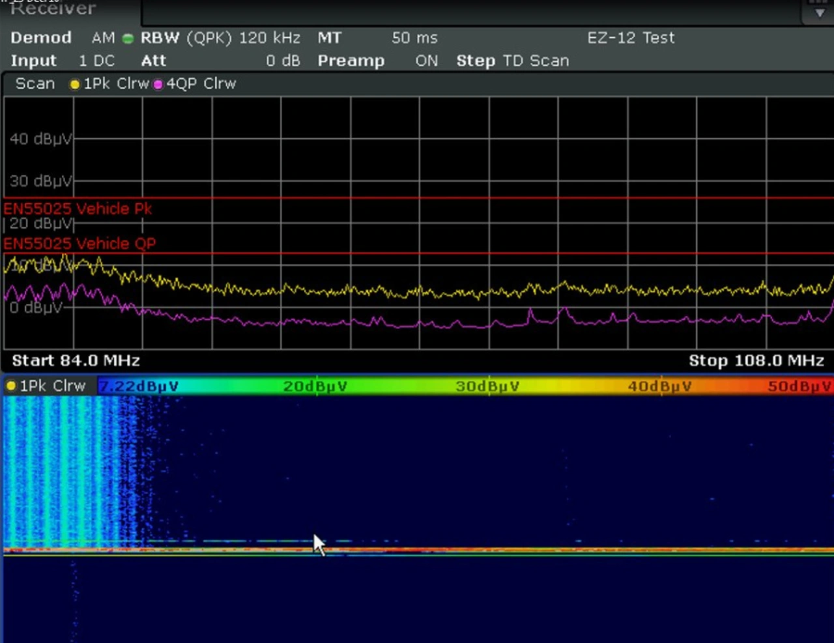Click the Stop 108.0 MHz frequency label
Viewport: 834px width, 643px height.
pyautogui.click(x=756, y=360)
